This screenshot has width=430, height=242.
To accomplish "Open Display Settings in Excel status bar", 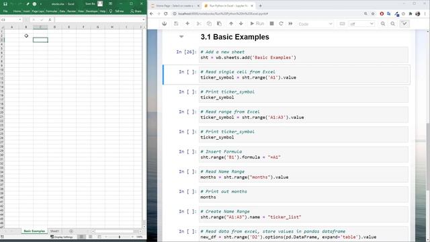I will 62,237.
